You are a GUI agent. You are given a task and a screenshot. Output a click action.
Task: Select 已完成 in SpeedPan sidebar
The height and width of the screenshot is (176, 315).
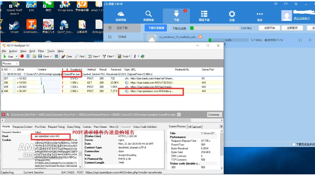(x=122, y=37)
